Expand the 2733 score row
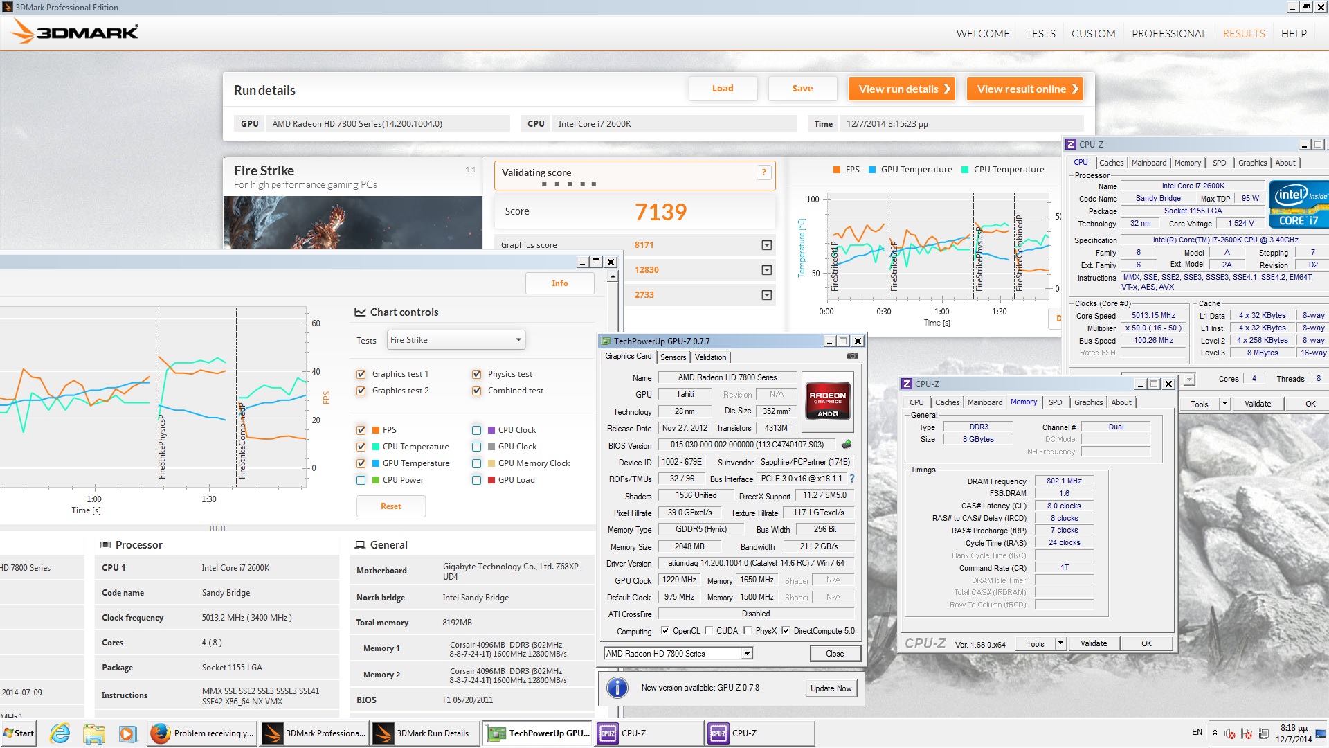1329x748 pixels. (x=766, y=295)
